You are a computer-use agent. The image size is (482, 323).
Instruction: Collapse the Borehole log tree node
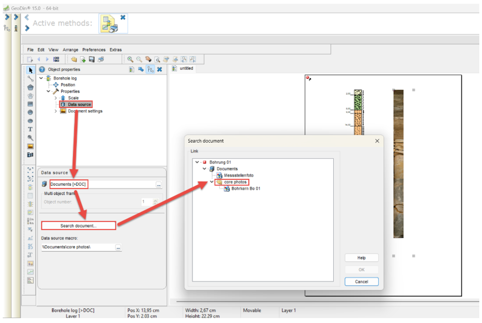(x=41, y=78)
